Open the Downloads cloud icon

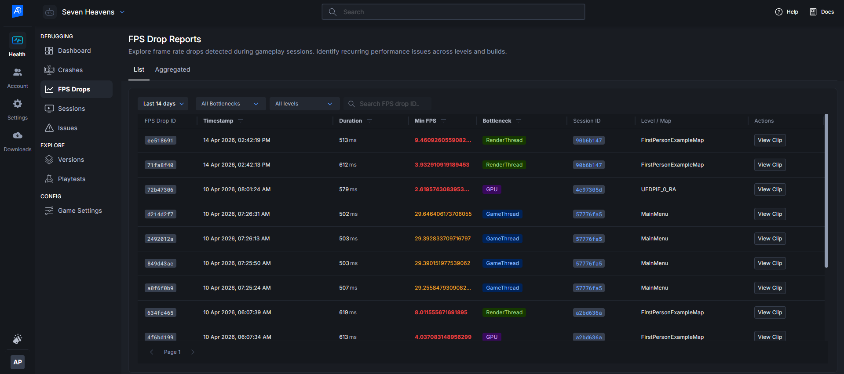17,136
